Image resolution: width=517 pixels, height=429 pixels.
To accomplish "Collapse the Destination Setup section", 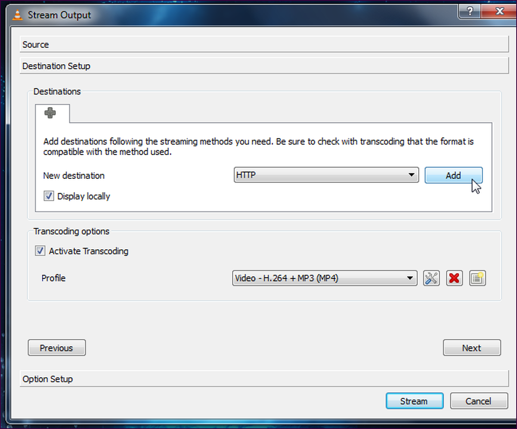I will pos(264,66).
